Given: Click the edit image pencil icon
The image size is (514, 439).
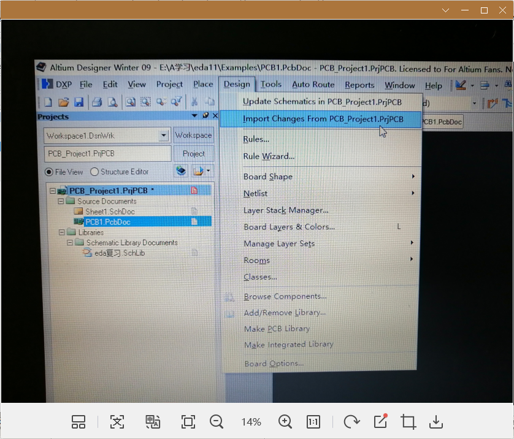Looking at the screenshot, I should click(x=380, y=421).
